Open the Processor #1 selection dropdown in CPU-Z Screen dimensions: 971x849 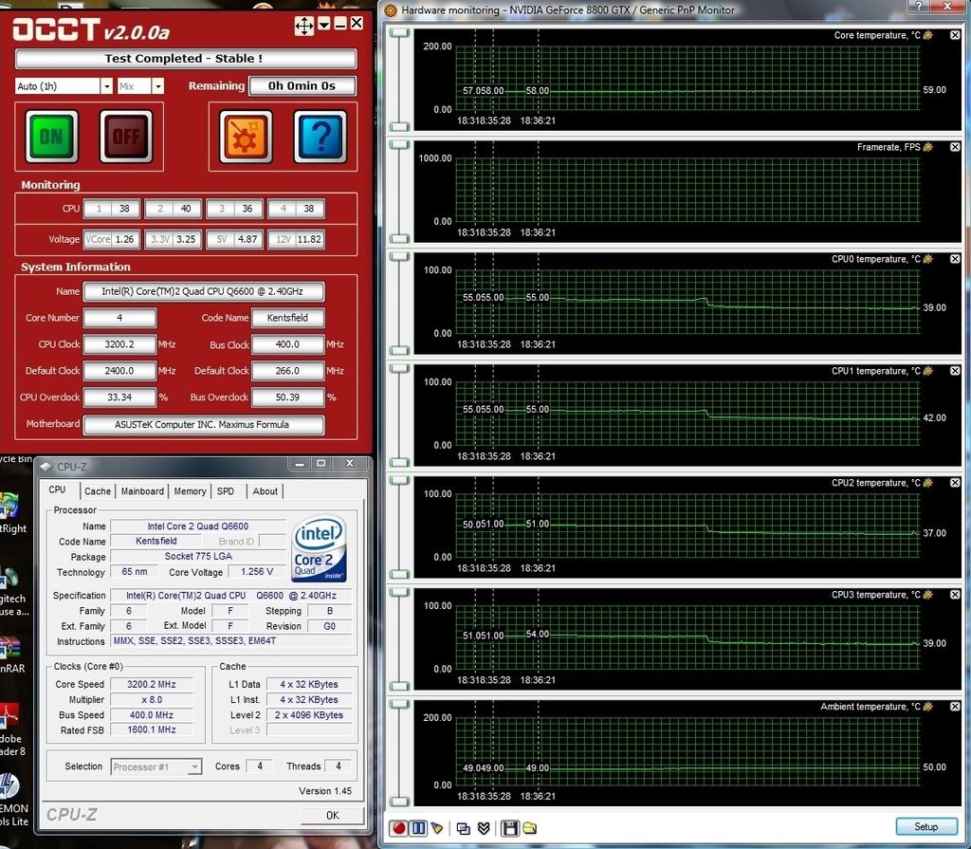194,767
